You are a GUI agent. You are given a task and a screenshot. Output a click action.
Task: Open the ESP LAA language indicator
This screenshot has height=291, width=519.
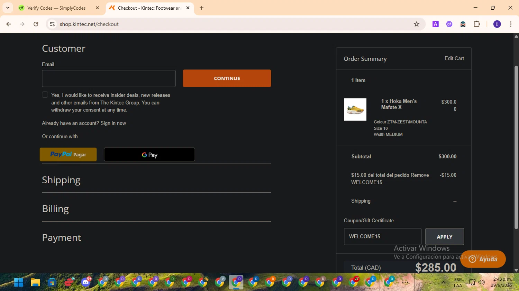click(x=458, y=282)
